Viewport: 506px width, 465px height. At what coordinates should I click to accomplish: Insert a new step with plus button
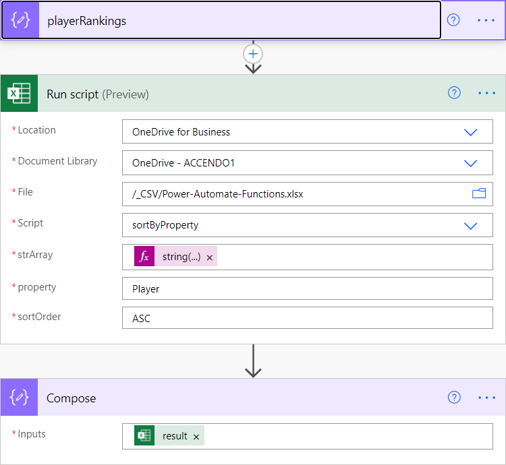pos(253,54)
